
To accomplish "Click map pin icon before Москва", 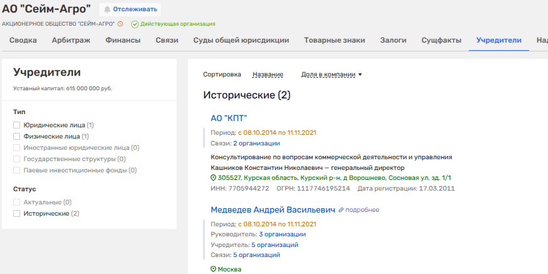I will 213,269.
